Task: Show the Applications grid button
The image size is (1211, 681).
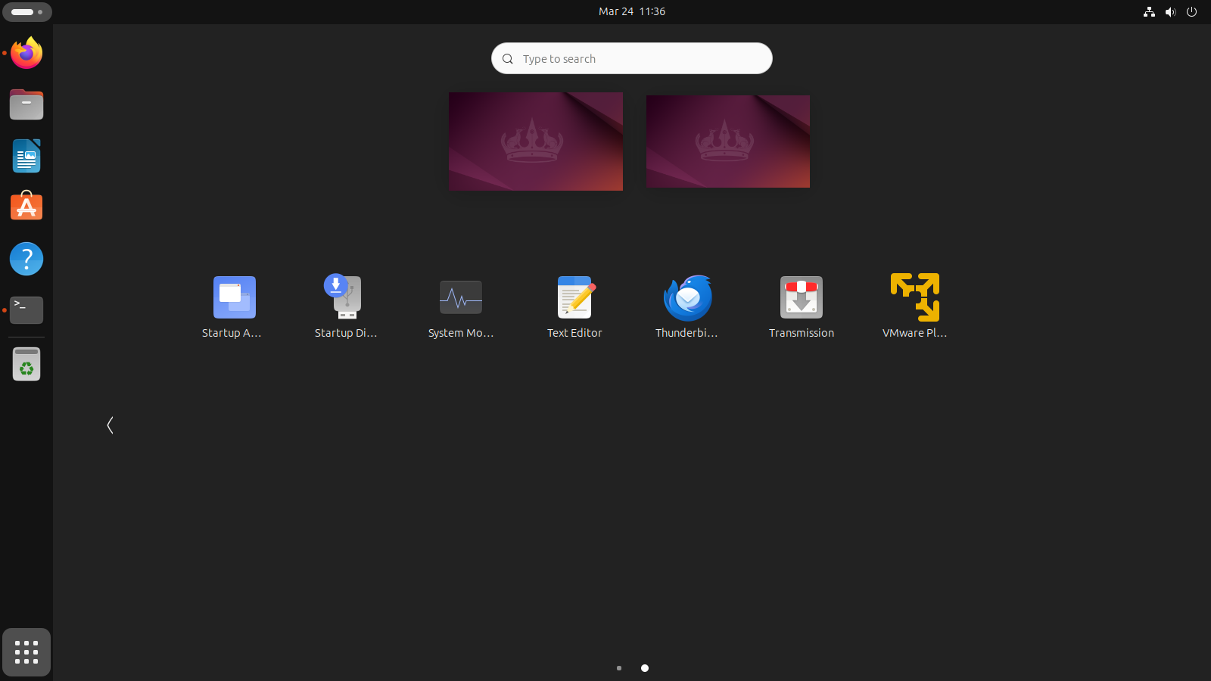Action: pyautogui.click(x=26, y=651)
